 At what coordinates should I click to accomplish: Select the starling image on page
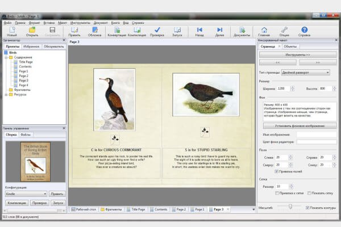point(206,95)
